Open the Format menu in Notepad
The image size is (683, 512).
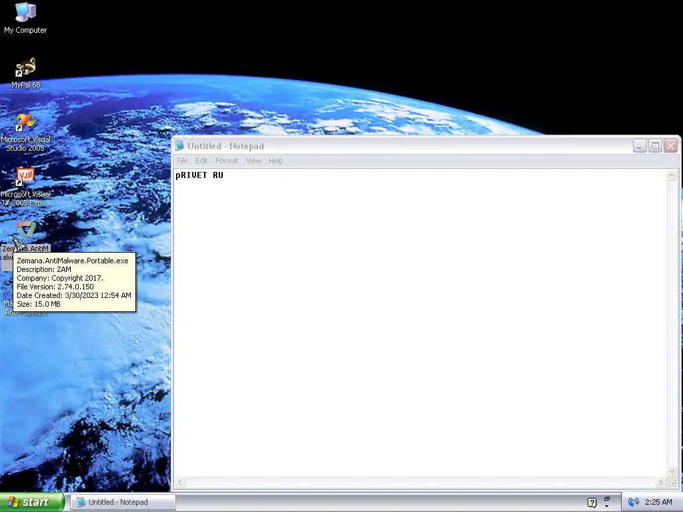227,161
